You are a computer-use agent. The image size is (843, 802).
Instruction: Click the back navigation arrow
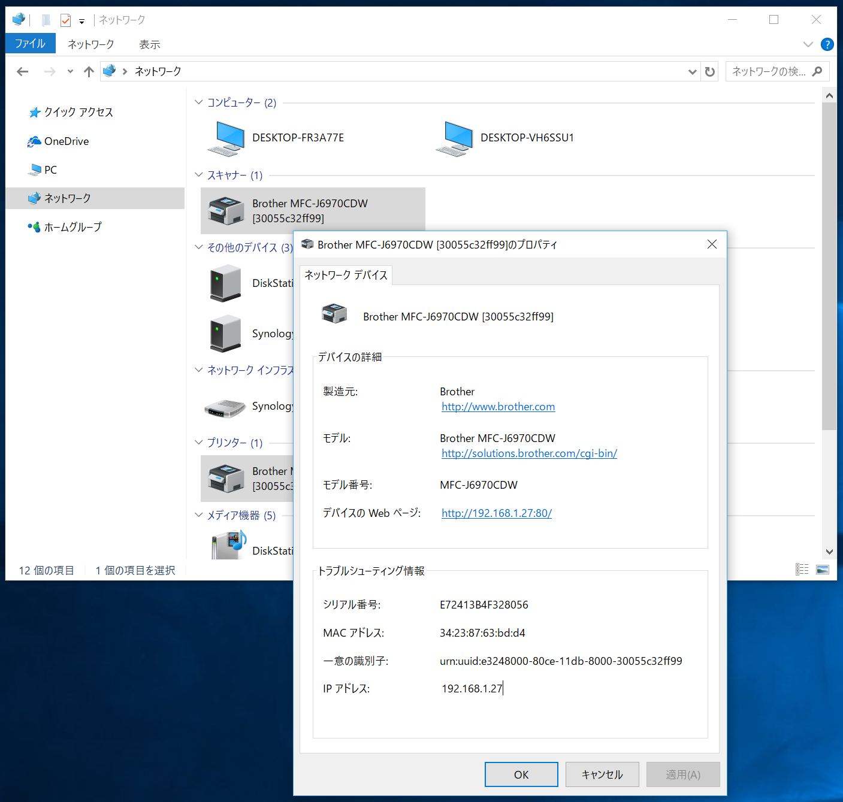click(23, 72)
